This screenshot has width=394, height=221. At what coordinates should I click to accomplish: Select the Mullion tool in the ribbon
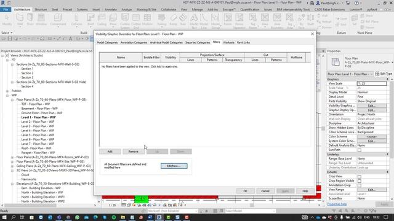pos(147,20)
